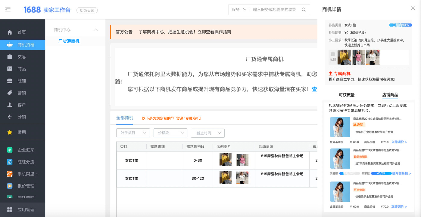This screenshot has width=421, height=217.
Task: Click 立即调价 on the 绿通款 product
Action: tap(399, 142)
